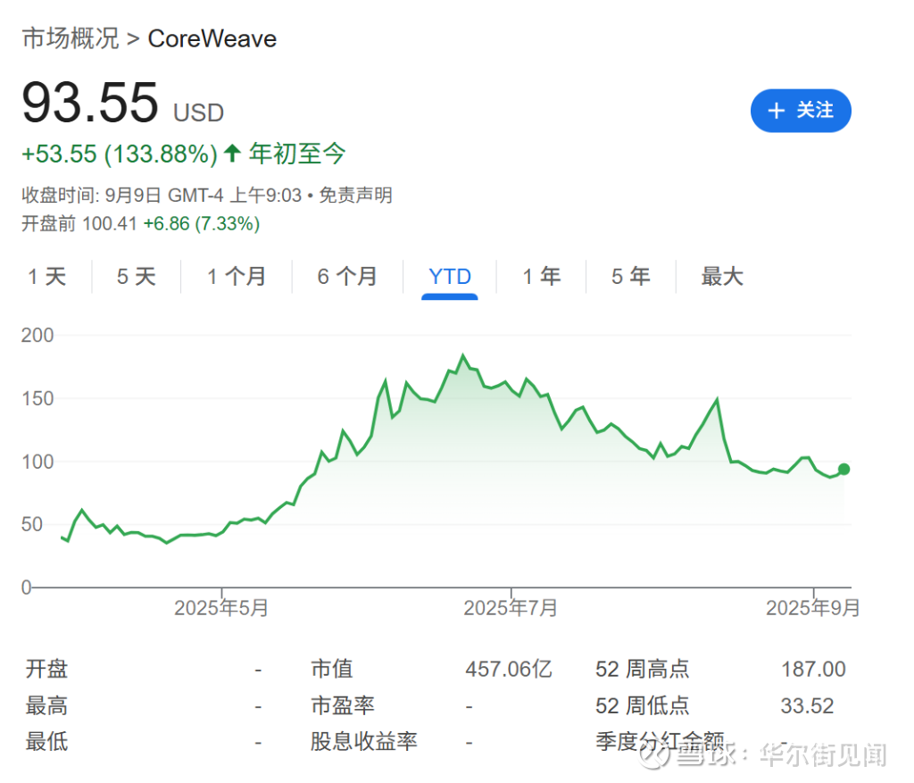This screenshot has height=783, width=914.
Task: Click the 2025年5月 axis label
Action: (x=221, y=608)
